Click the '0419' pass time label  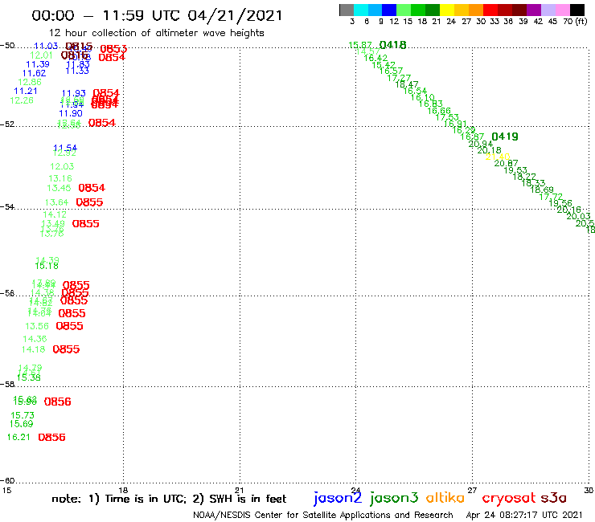505,137
